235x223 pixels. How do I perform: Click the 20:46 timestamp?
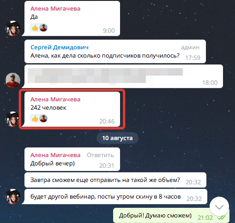click(107, 121)
